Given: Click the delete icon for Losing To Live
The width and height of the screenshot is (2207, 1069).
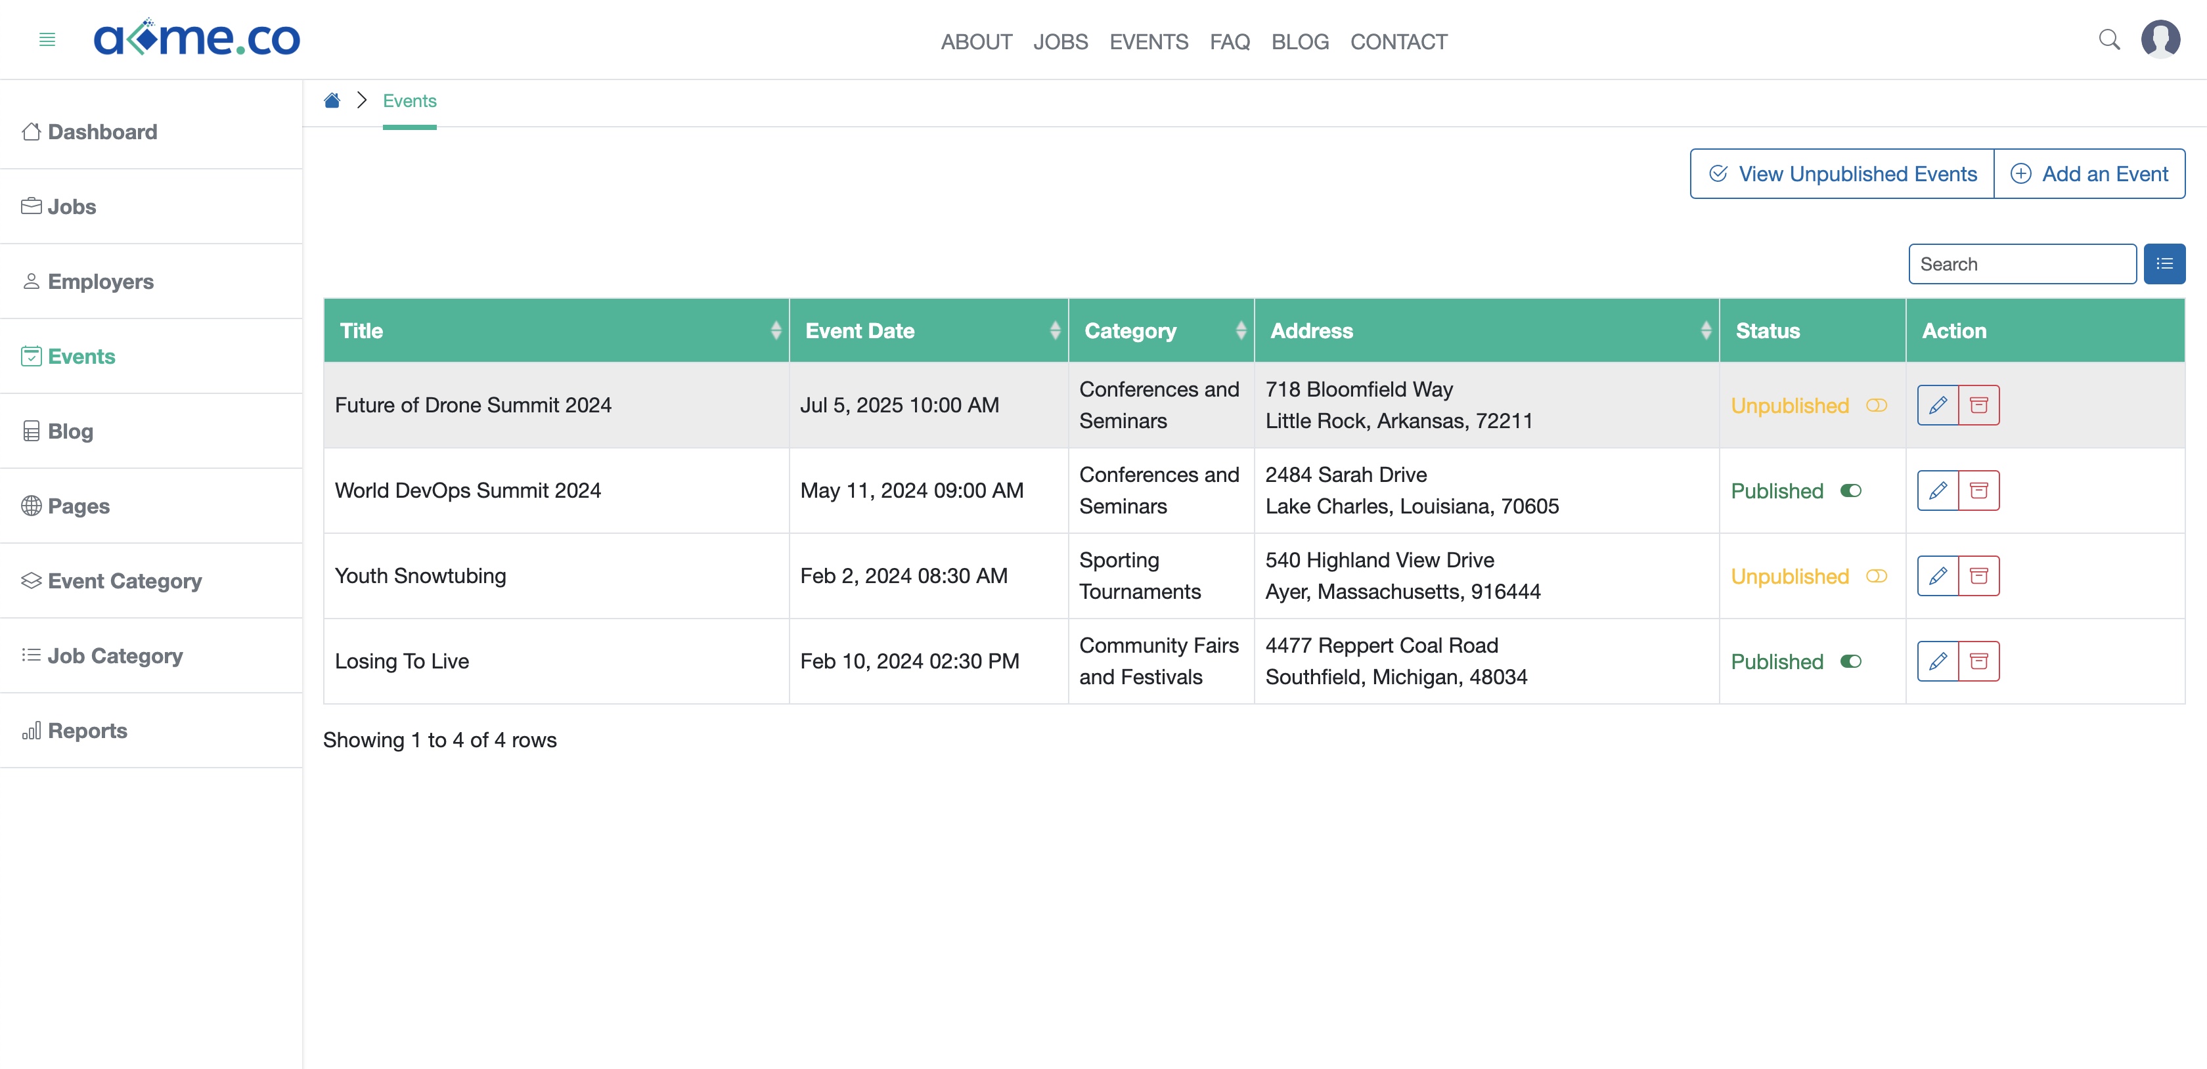Looking at the screenshot, I should pyautogui.click(x=1980, y=661).
